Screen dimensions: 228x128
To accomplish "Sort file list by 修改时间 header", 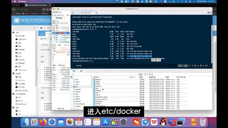I will coord(152,77).
